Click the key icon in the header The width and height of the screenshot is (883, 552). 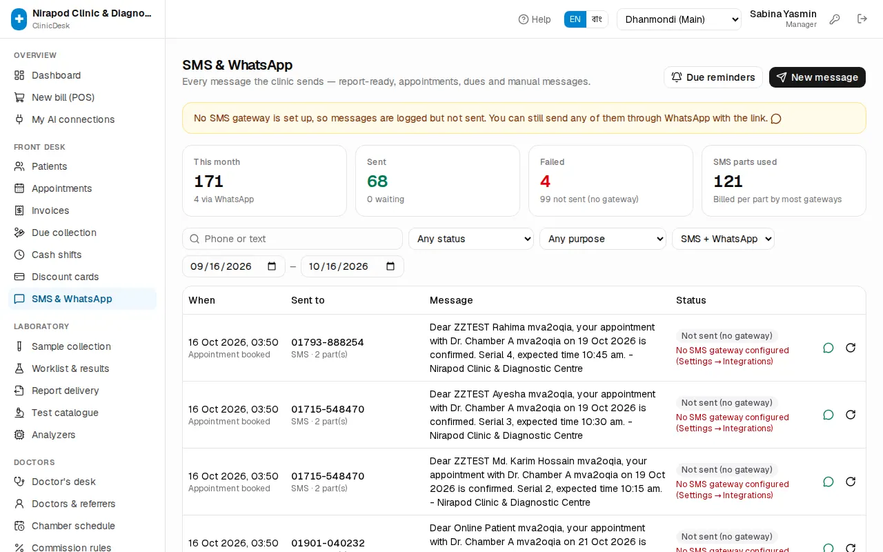click(835, 19)
